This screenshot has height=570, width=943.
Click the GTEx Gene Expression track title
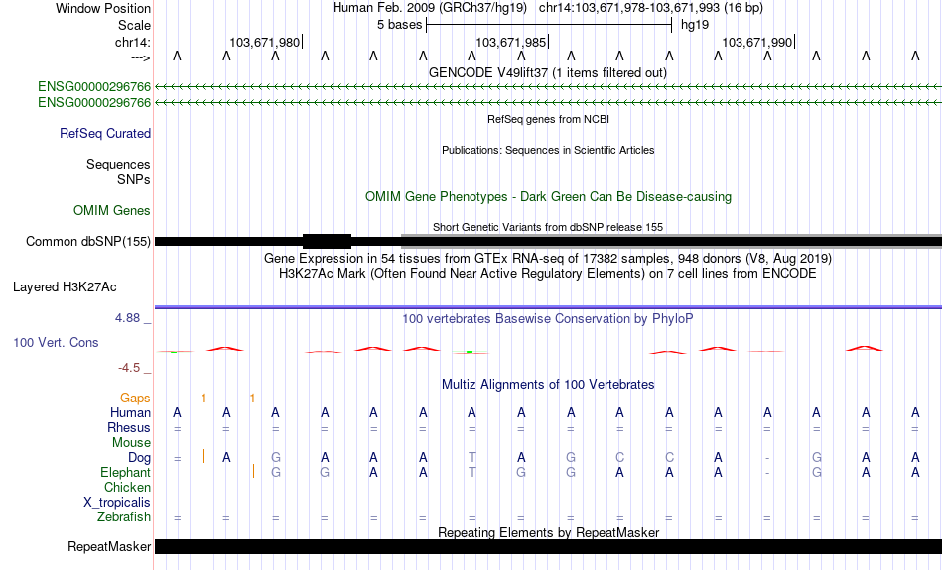pos(547,259)
